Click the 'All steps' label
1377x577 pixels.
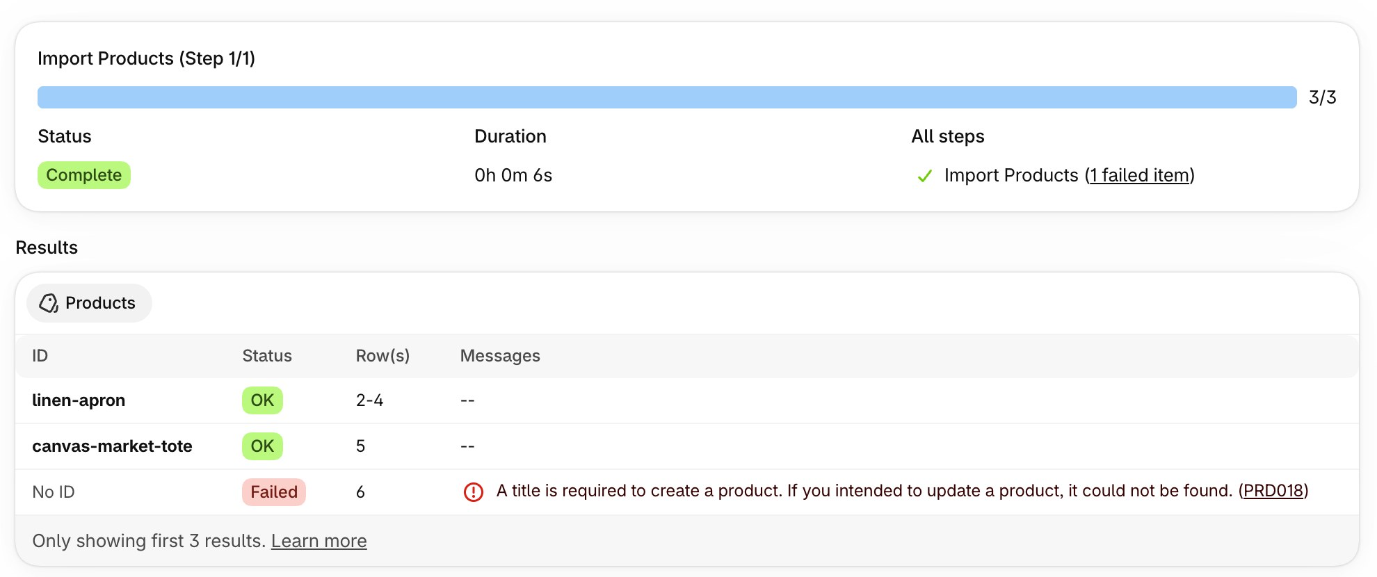(947, 136)
